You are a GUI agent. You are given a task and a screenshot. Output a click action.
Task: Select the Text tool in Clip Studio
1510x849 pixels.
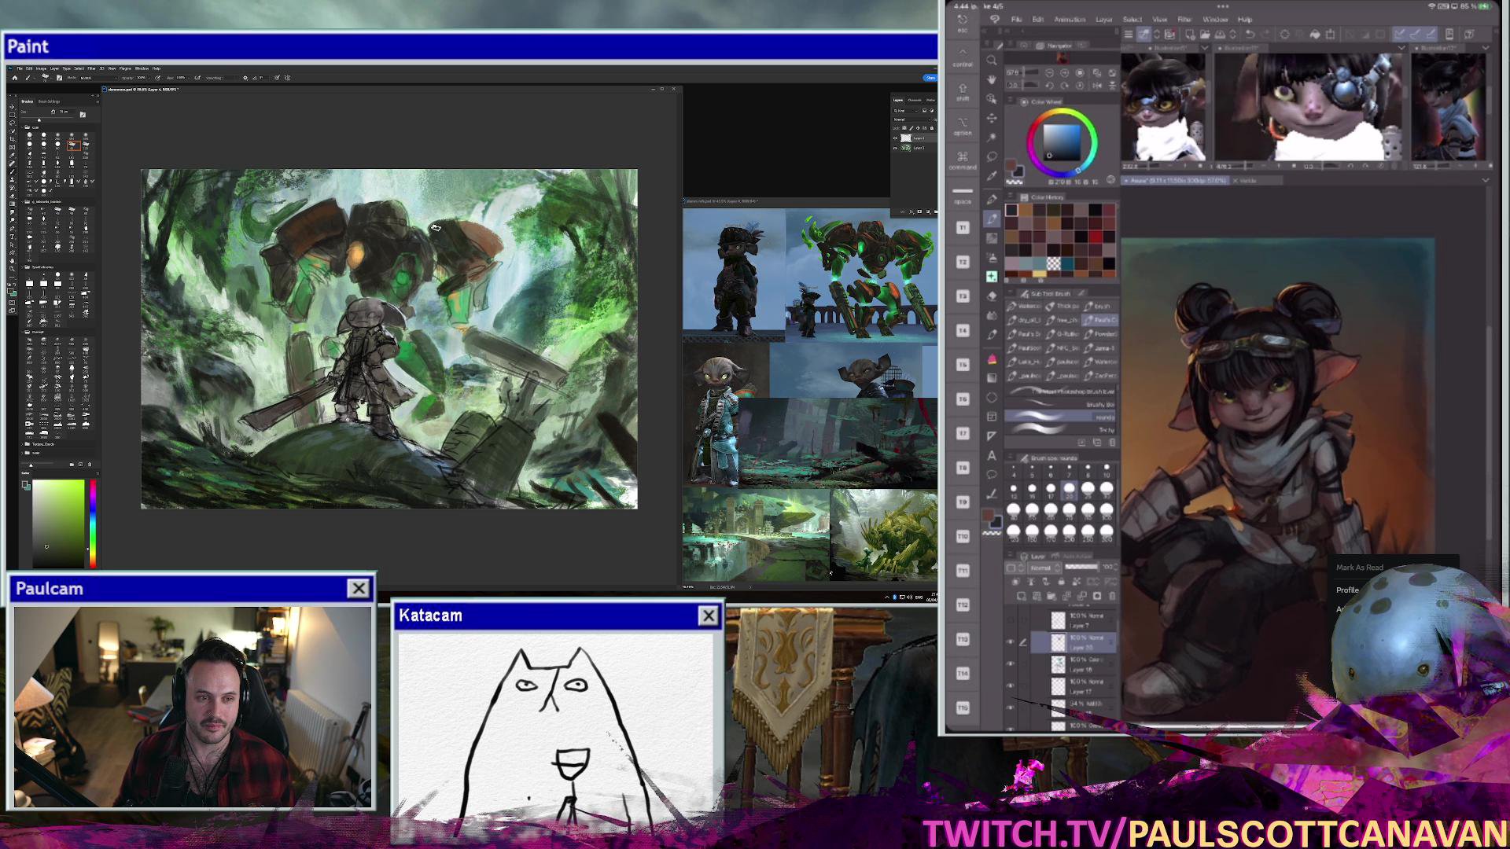(992, 455)
